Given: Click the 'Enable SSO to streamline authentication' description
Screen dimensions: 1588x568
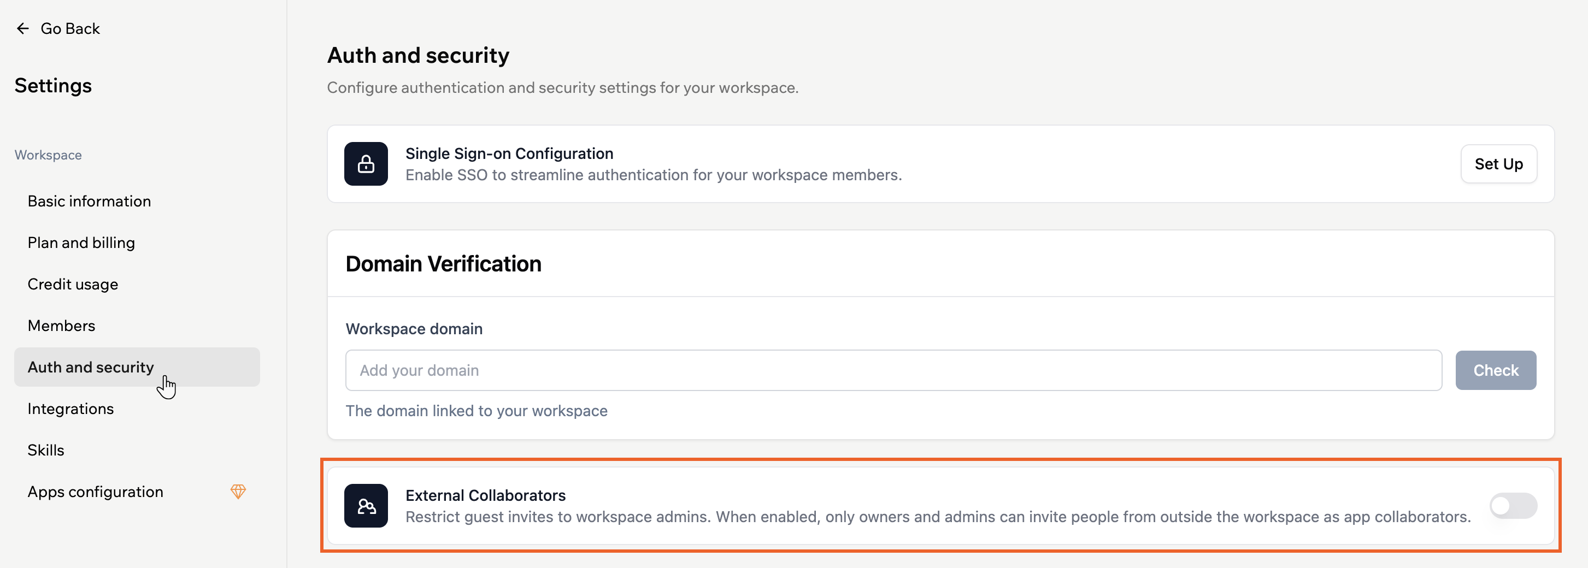Looking at the screenshot, I should click(654, 175).
